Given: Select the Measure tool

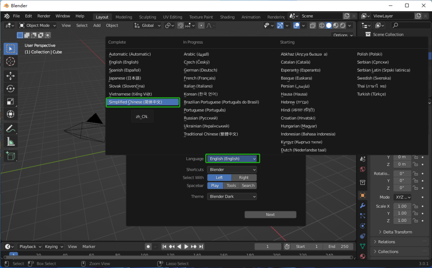Looking at the screenshot, I should pyautogui.click(x=10, y=142).
